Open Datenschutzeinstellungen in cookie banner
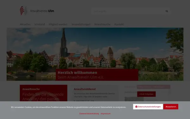Viewport: 190px width, 119px height. pyautogui.click(x=148, y=107)
